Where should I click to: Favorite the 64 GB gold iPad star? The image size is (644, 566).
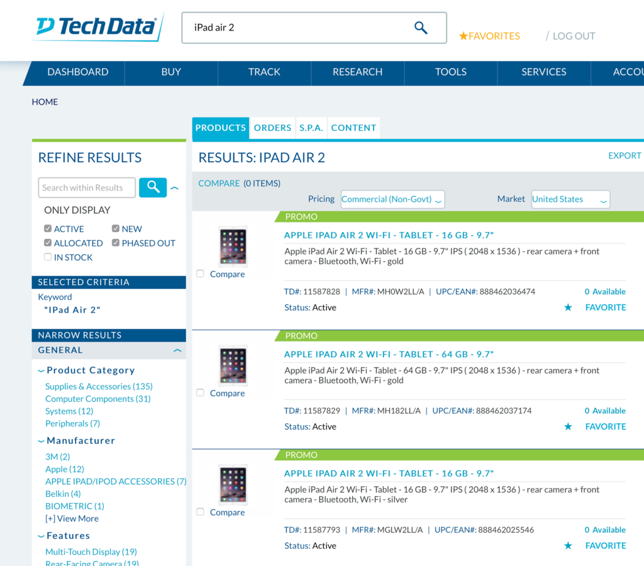pos(568,426)
